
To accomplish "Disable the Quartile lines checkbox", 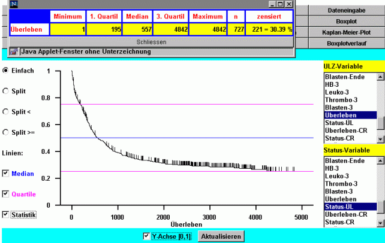I will (x=6, y=194).
